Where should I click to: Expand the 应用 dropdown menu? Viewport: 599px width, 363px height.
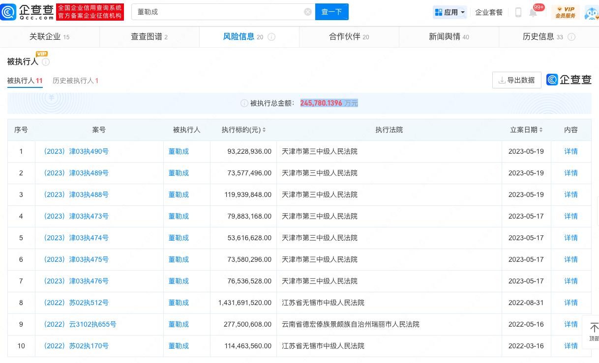[x=450, y=12]
